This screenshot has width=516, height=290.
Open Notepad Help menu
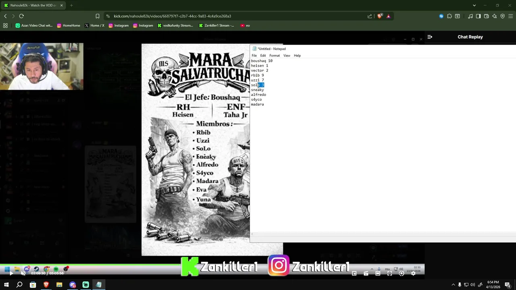297,56
